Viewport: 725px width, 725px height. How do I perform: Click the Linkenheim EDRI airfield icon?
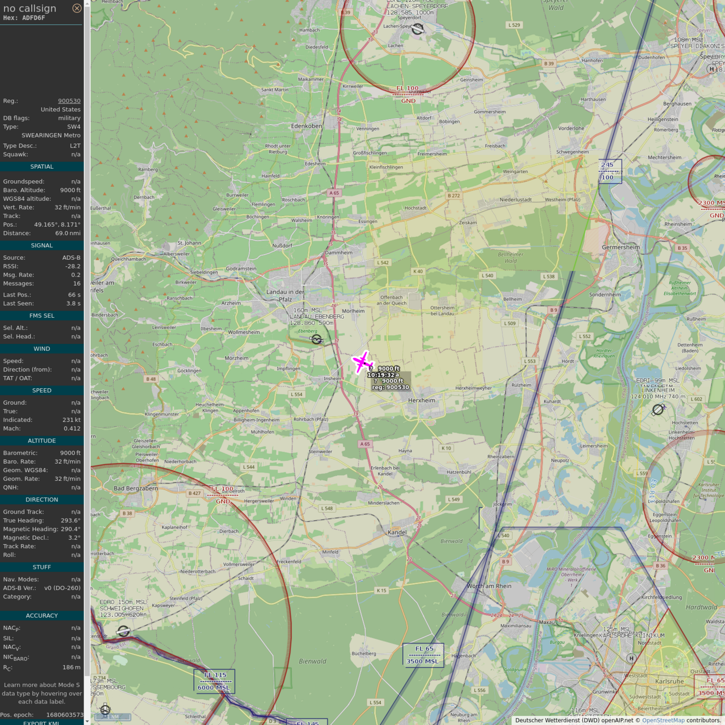[658, 410]
